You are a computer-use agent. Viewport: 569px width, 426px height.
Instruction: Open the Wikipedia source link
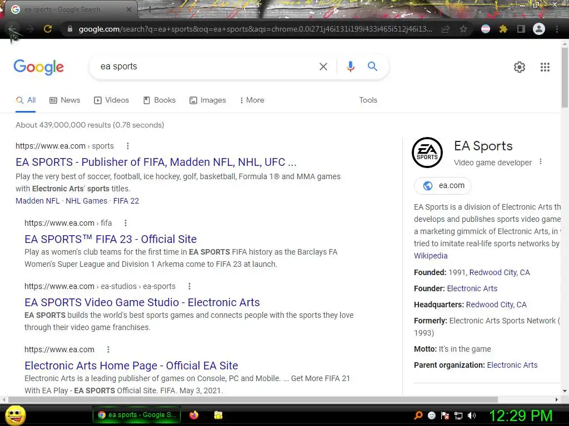431,256
